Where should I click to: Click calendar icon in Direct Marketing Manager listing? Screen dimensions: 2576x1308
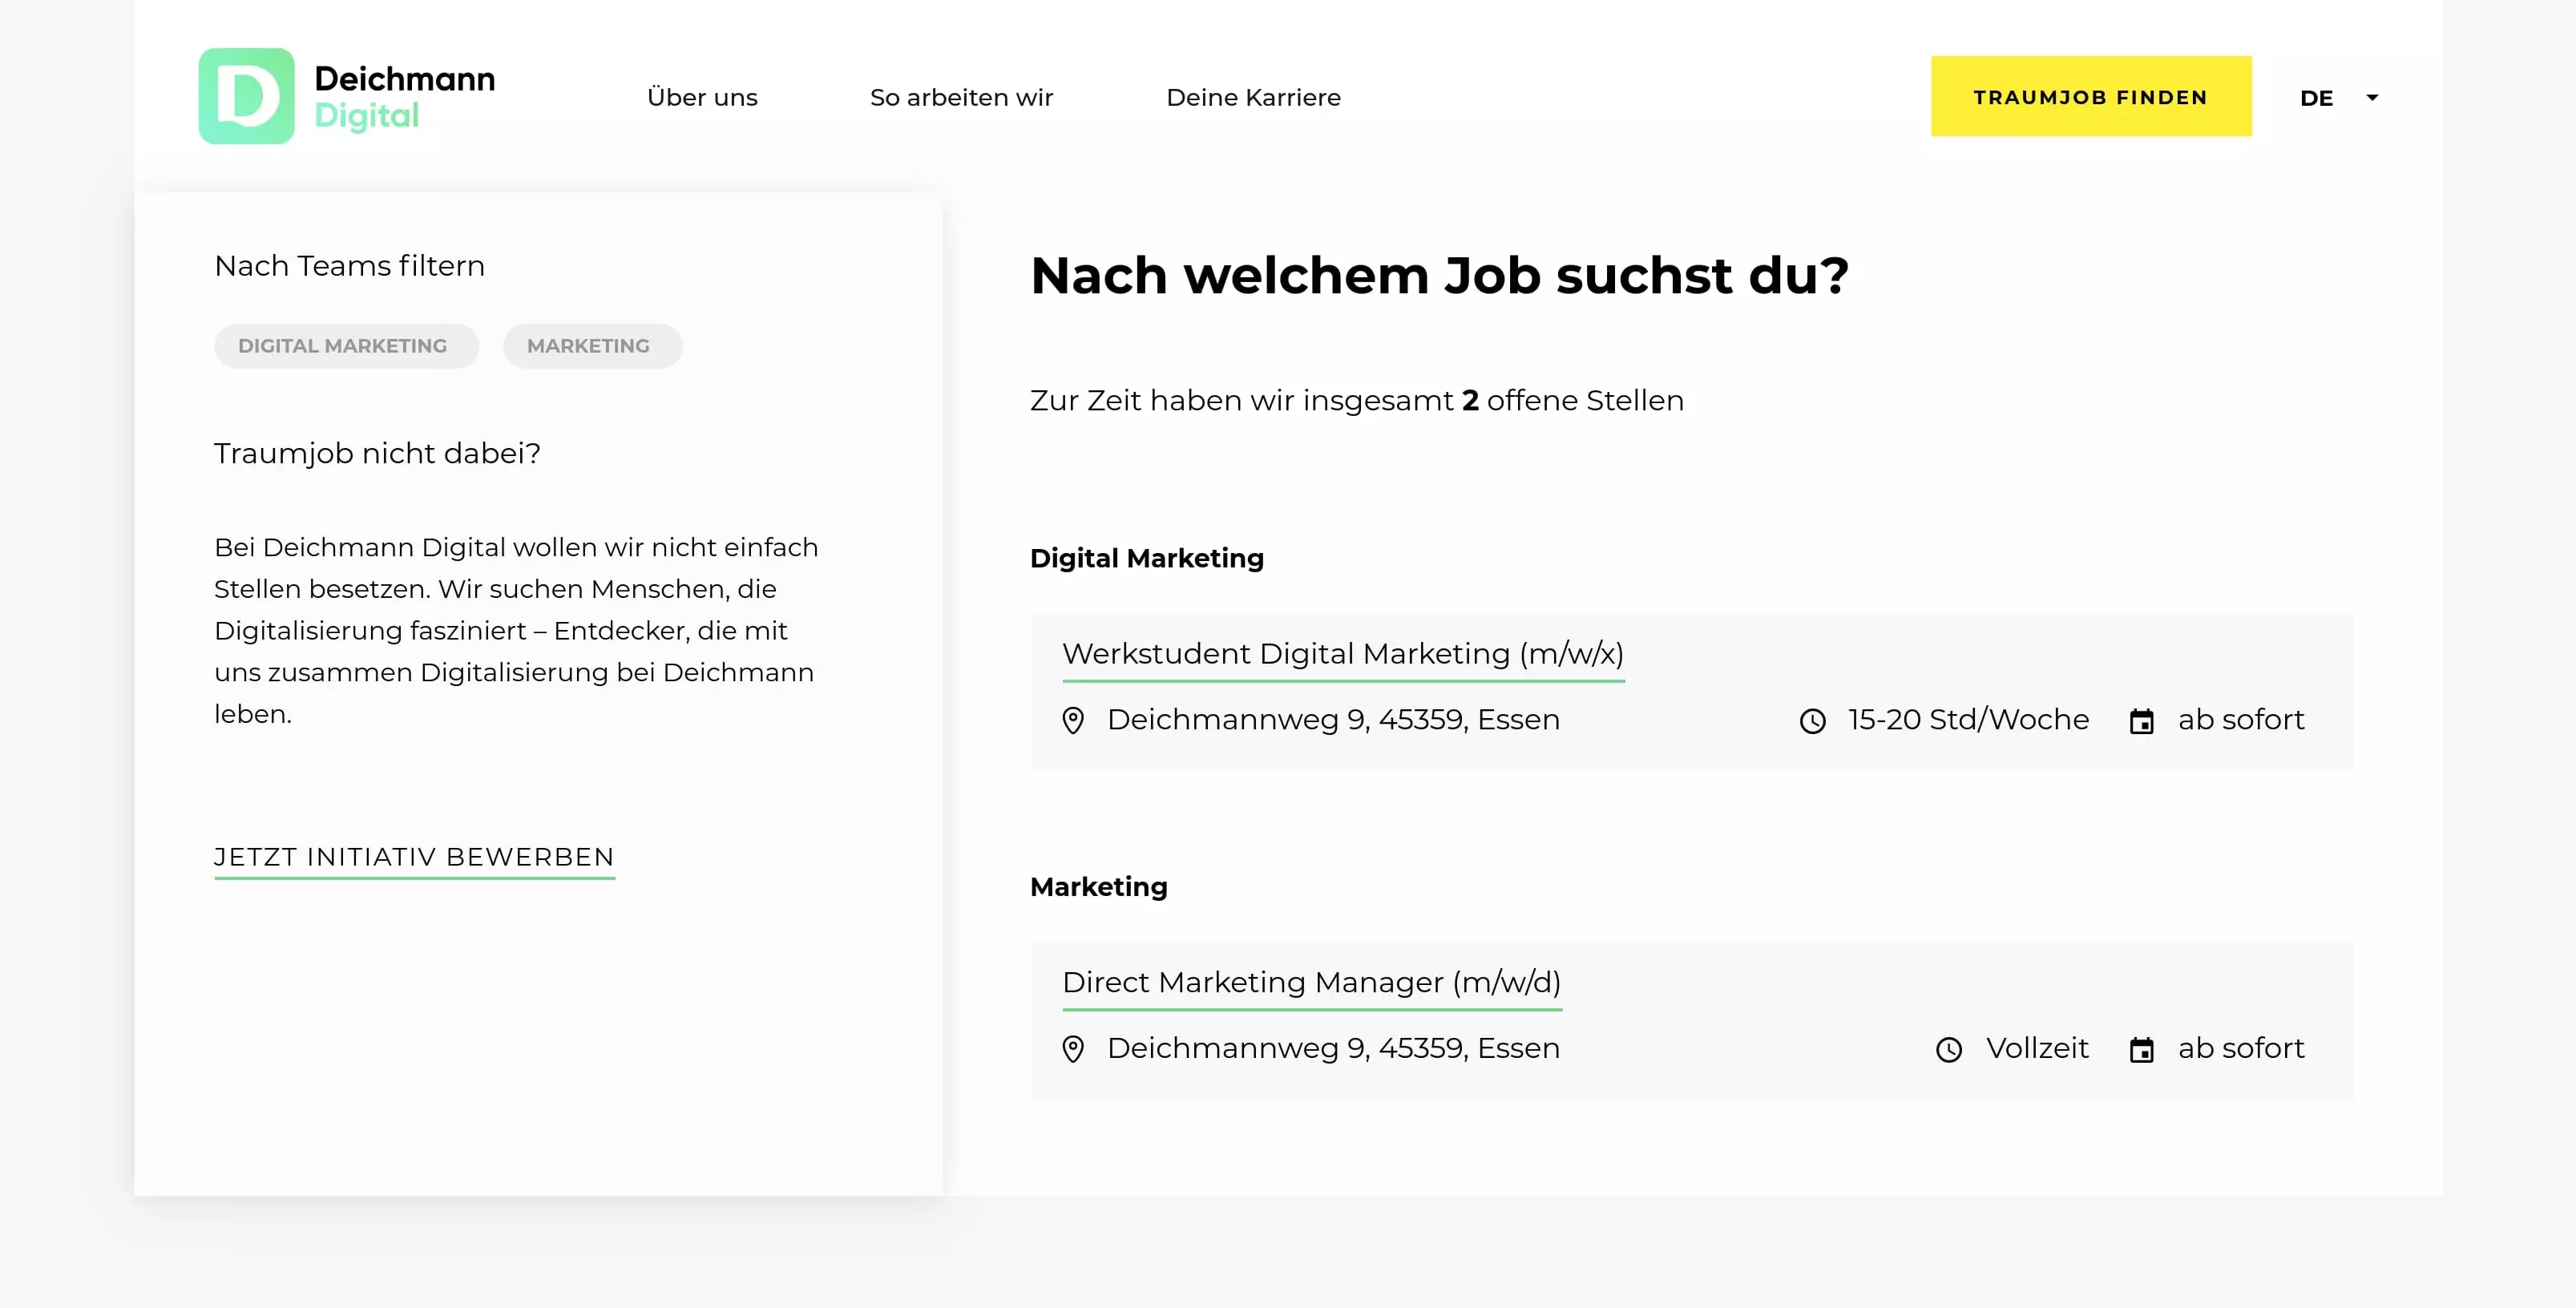(2141, 1049)
